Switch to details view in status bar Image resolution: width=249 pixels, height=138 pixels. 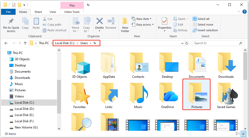click(x=238, y=134)
